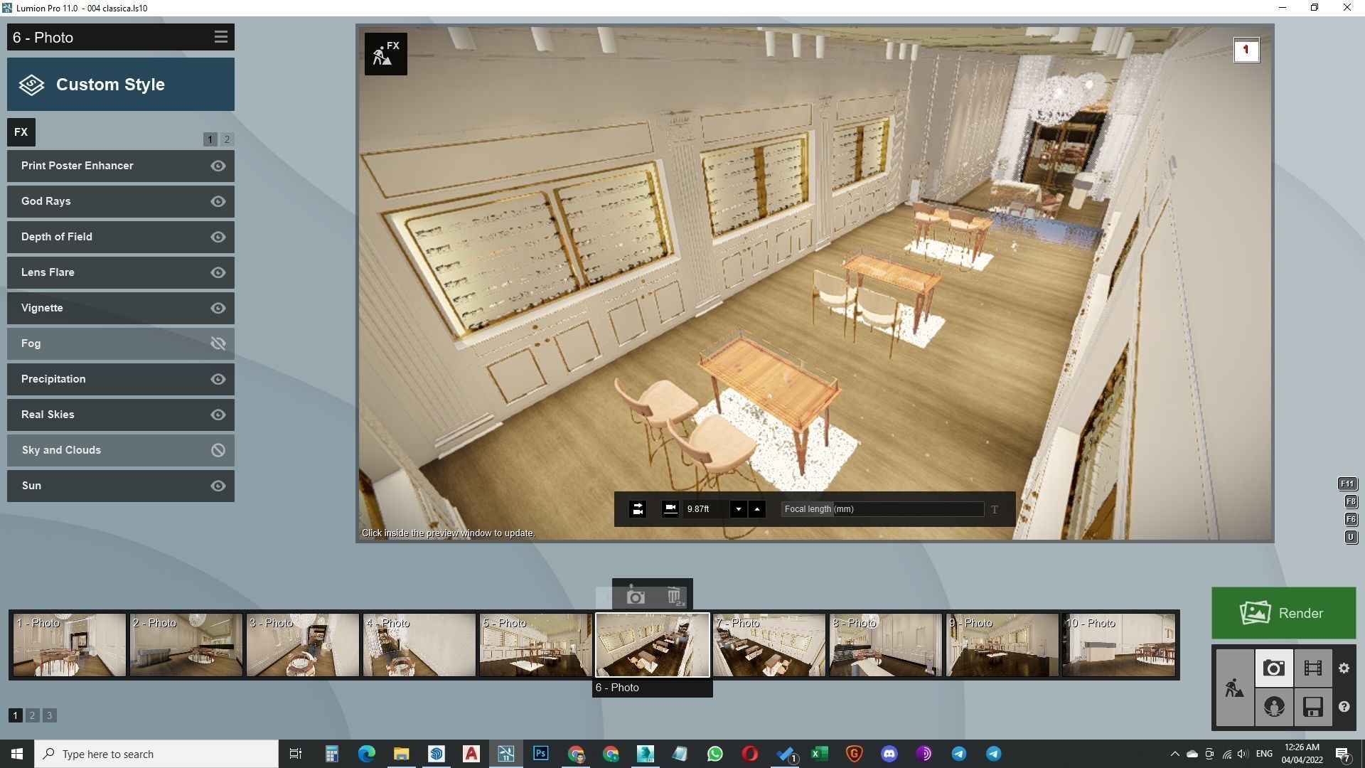Click the F8 key indicator
Viewport: 1365px width, 768px height.
pos(1351,501)
